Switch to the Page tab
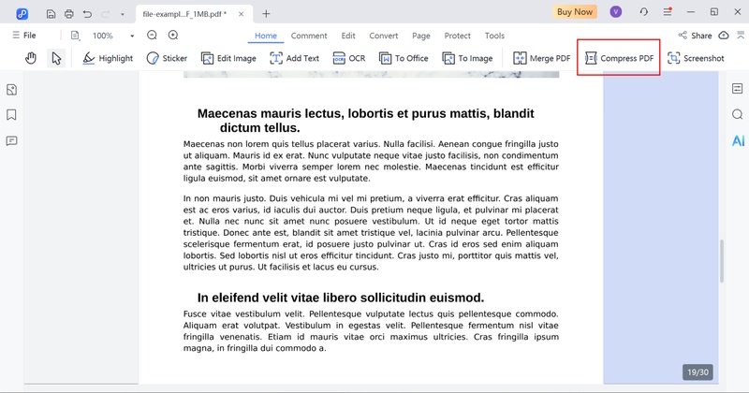 click(x=420, y=36)
